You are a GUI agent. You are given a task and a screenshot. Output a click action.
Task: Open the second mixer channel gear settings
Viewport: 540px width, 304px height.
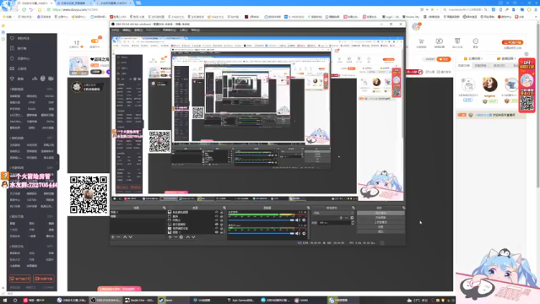click(x=304, y=233)
